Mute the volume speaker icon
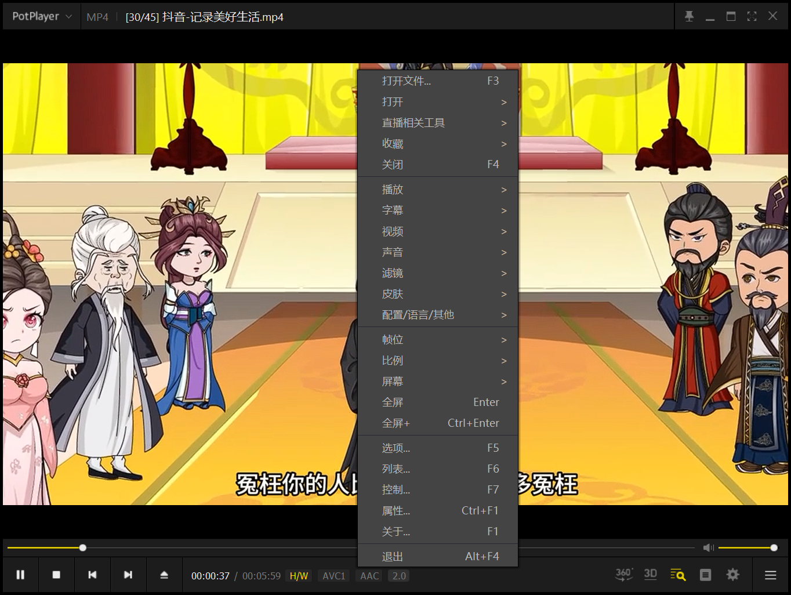The image size is (791, 595). 708,547
